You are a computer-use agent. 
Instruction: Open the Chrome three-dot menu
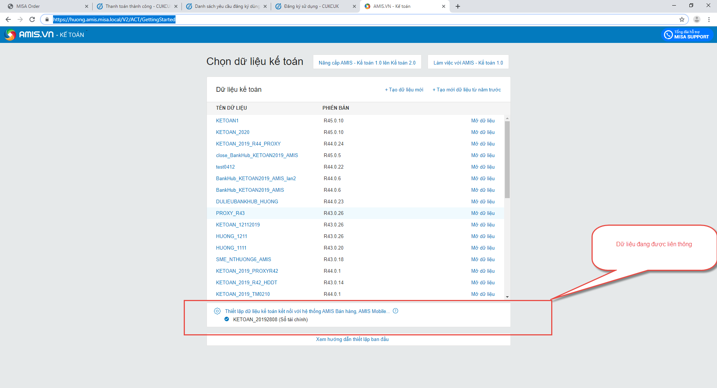point(709,19)
